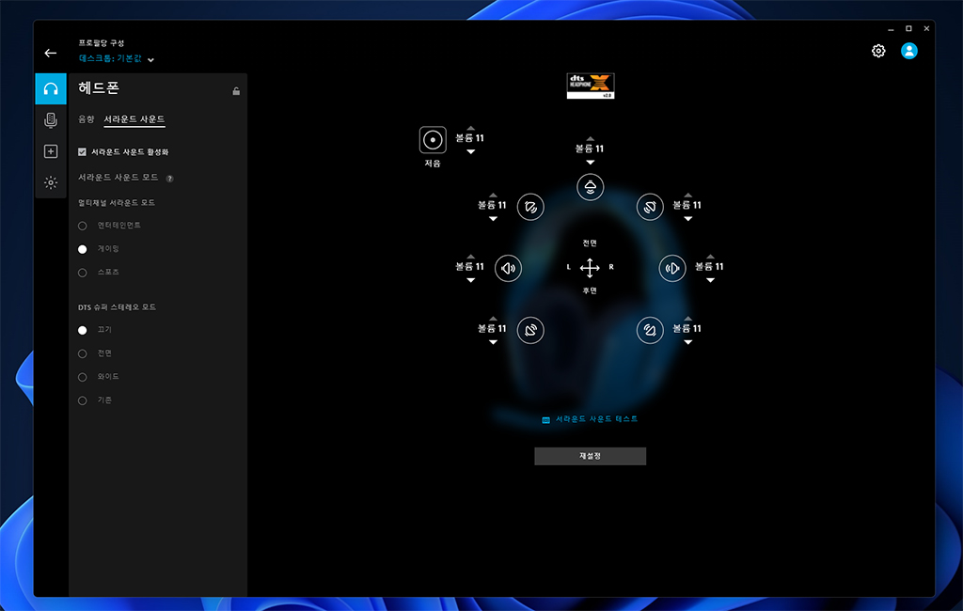Screen dimensions: 963x611
Task: Go back with the left arrow icon
Action: tap(51, 53)
